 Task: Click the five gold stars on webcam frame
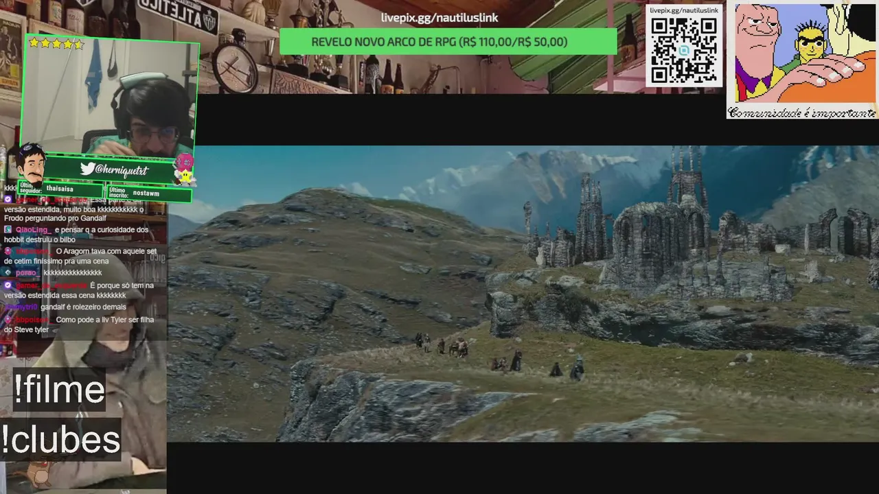coord(56,44)
